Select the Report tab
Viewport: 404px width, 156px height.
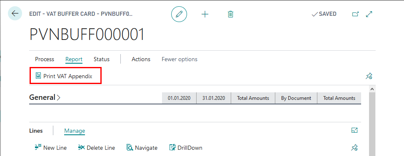pyautogui.click(x=74, y=59)
